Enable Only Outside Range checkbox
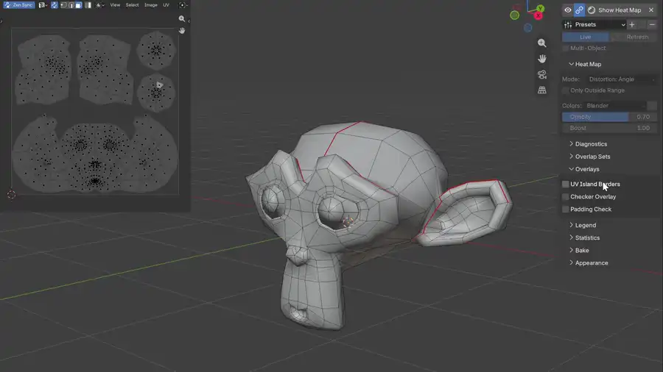This screenshot has height=372, width=663. (x=565, y=90)
